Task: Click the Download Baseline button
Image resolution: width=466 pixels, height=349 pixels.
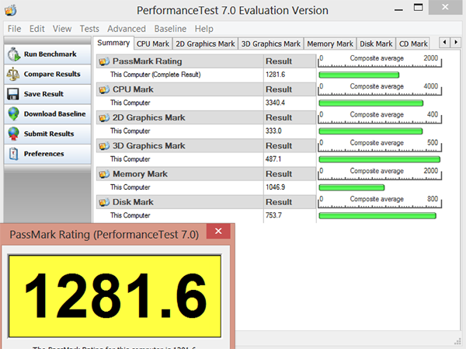Action: click(x=47, y=114)
